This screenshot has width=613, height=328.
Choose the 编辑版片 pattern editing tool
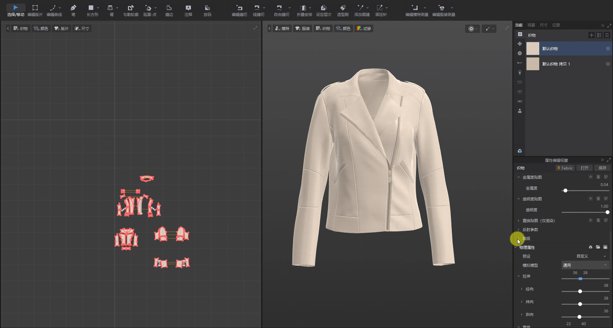(x=35, y=10)
